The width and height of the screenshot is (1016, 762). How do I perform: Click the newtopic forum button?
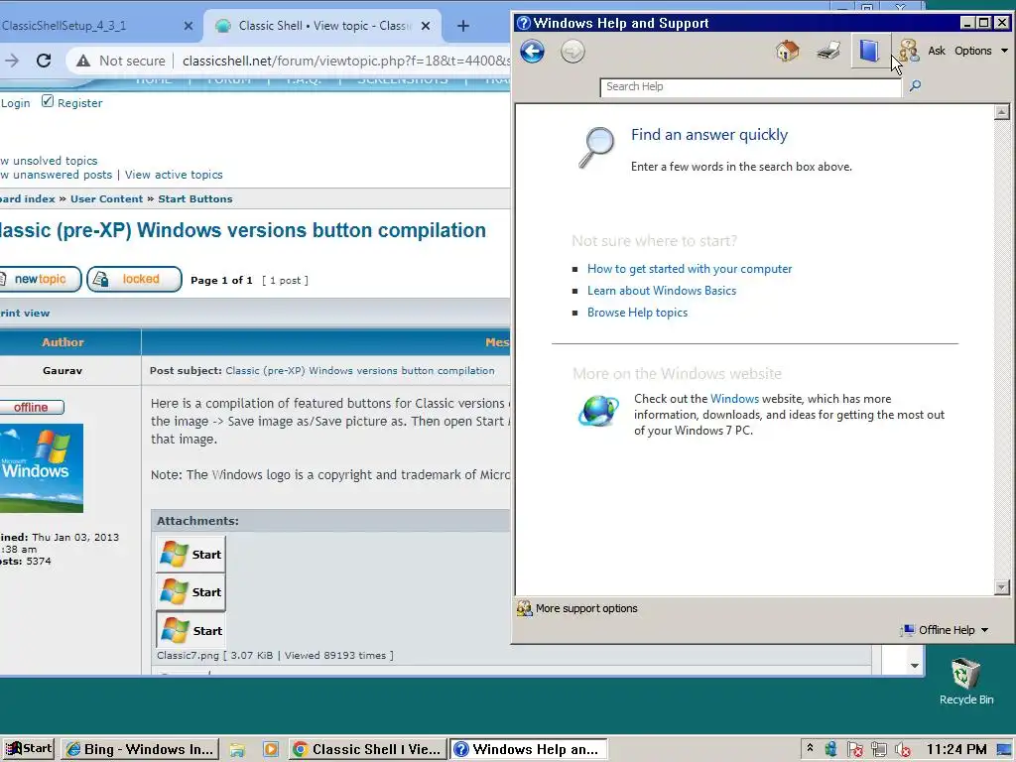pyautogui.click(x=40, y=279)
